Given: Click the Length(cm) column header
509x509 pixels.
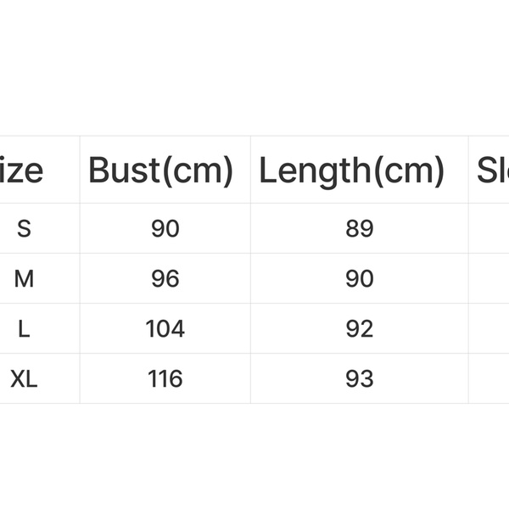Looking at the screenshot, I should (352, 171).
